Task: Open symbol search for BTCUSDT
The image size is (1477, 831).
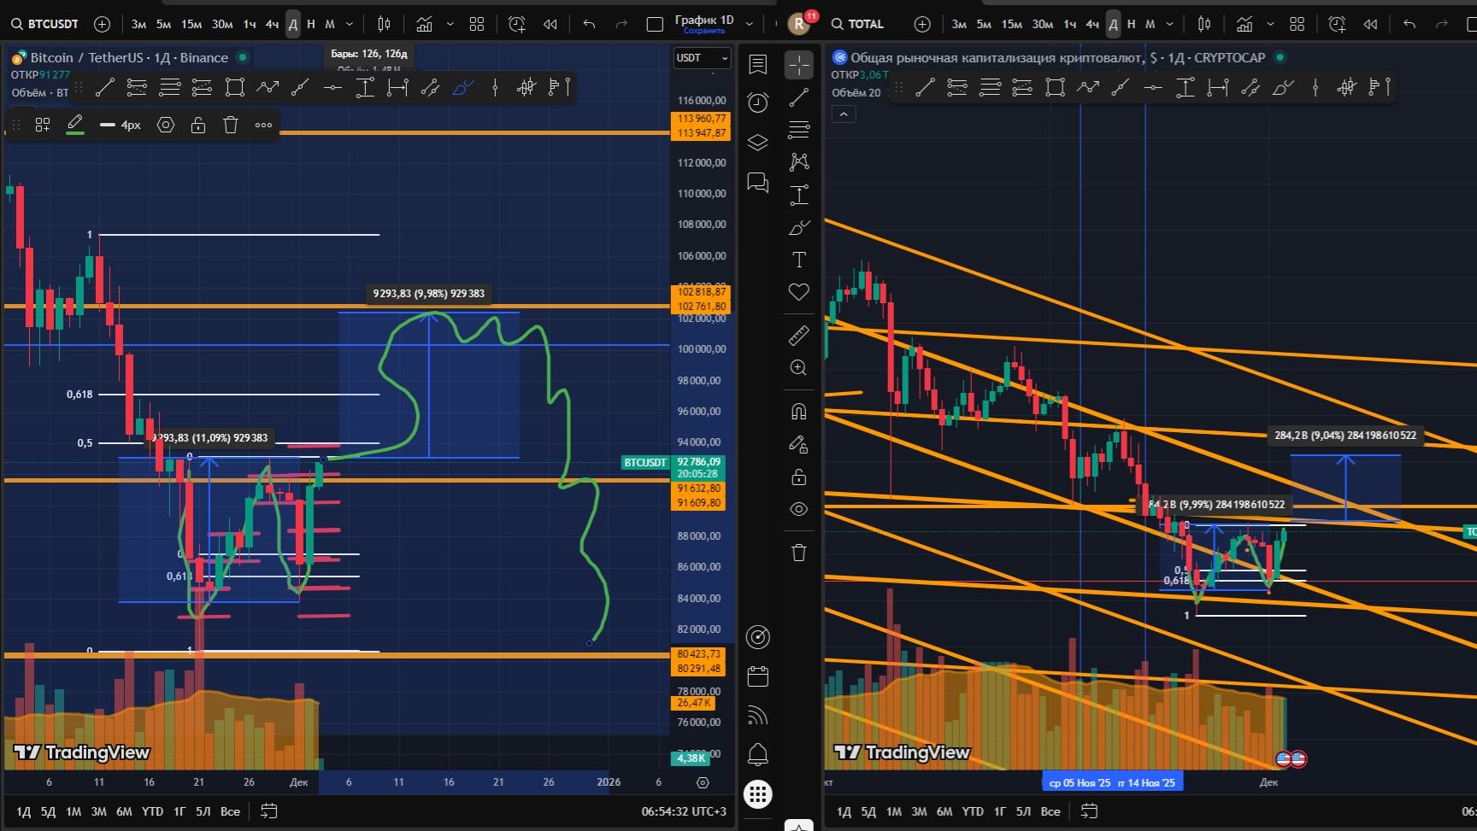Action: [x=44, y=24]
